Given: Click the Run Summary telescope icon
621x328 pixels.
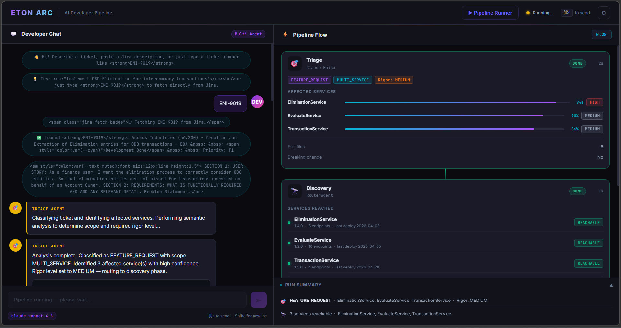Looking at the screenshot, I should pyautogui.click(x=283, y=314).
